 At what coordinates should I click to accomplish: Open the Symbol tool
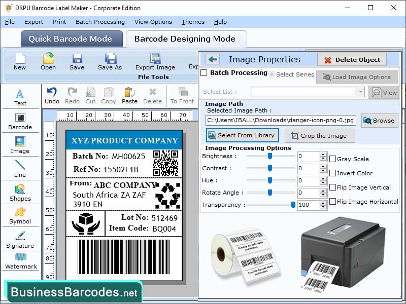click(20, 215)
